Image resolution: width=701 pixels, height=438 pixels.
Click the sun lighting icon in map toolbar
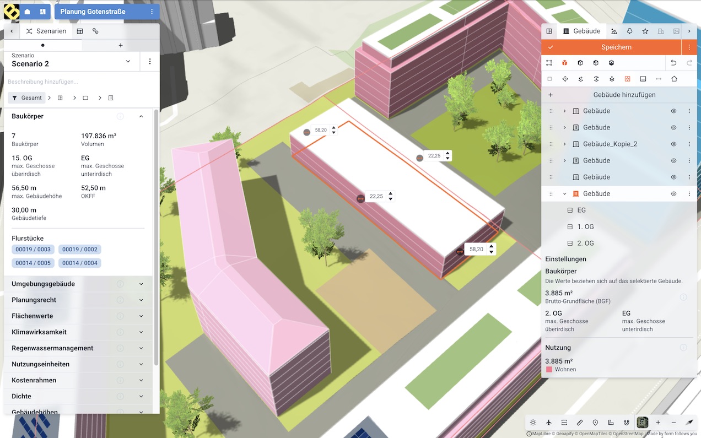tap(533, 423)
